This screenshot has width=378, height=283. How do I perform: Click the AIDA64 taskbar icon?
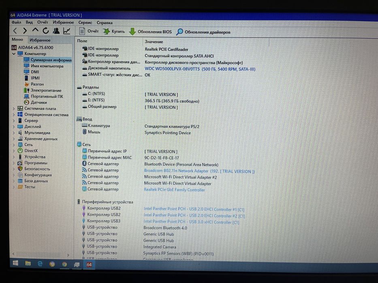(x=89, y=264)
